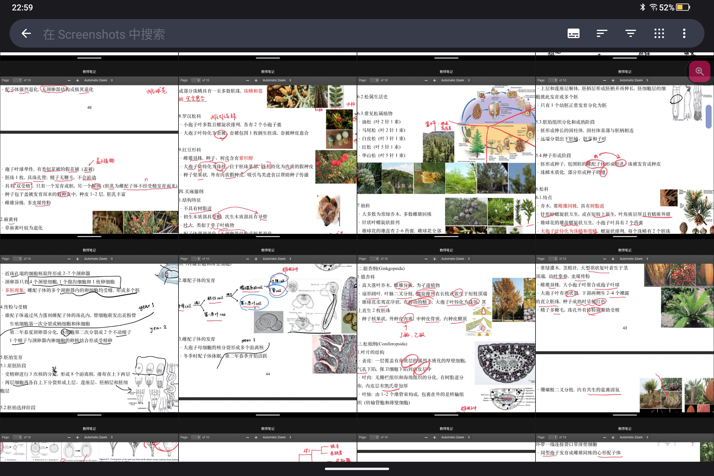This screenshot has height=476, width=714.
Task: Tap the Wi-Fi icon in status bar
Action: (x=653, y=7)
